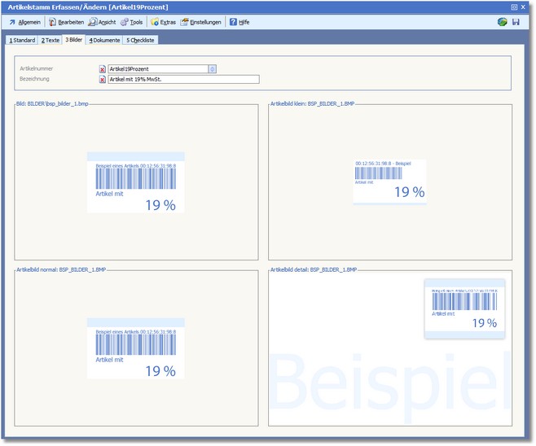Click the globe icon in the toolbar
Image resolution: width=536 pixels, height=446 pixels.
[x=503, y=22]
